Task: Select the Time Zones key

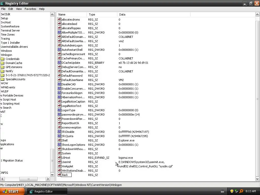Action: (x=8, y=35)
